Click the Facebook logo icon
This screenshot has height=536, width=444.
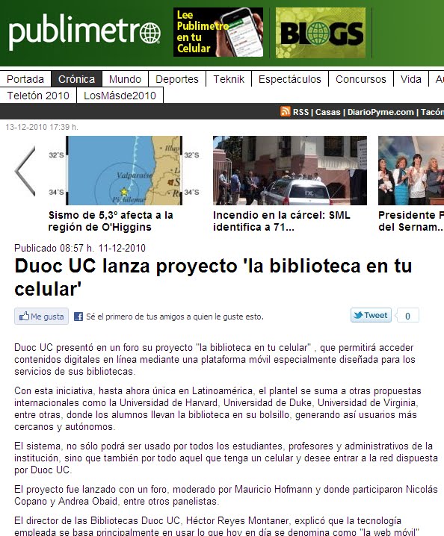(78, 317)
